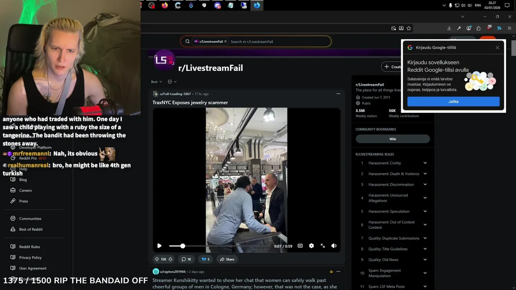
Task: Click the Communities sidebar icon
Action: (x=13, y=218)
